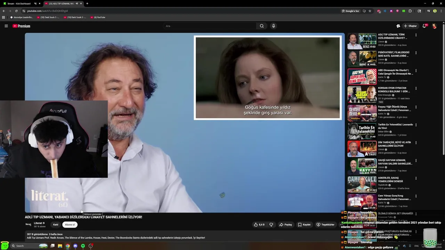This screenshot has height=250, width=445.
Task: Open Literat channel avatar
Action: pyautogui.click(x=29, y=225)
